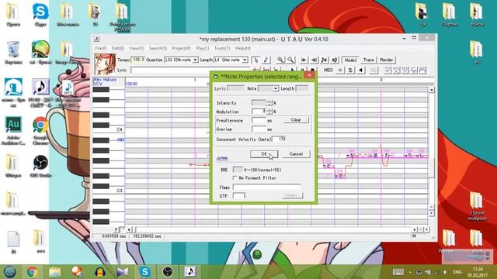
Task: Click the BRE input field
Action: pos(238,170)
